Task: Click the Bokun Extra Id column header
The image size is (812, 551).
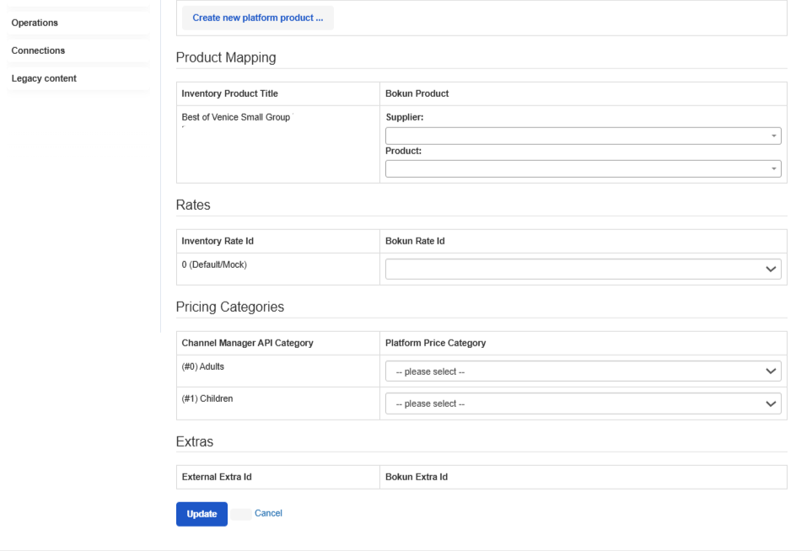Action: click(x=417, y=477)
